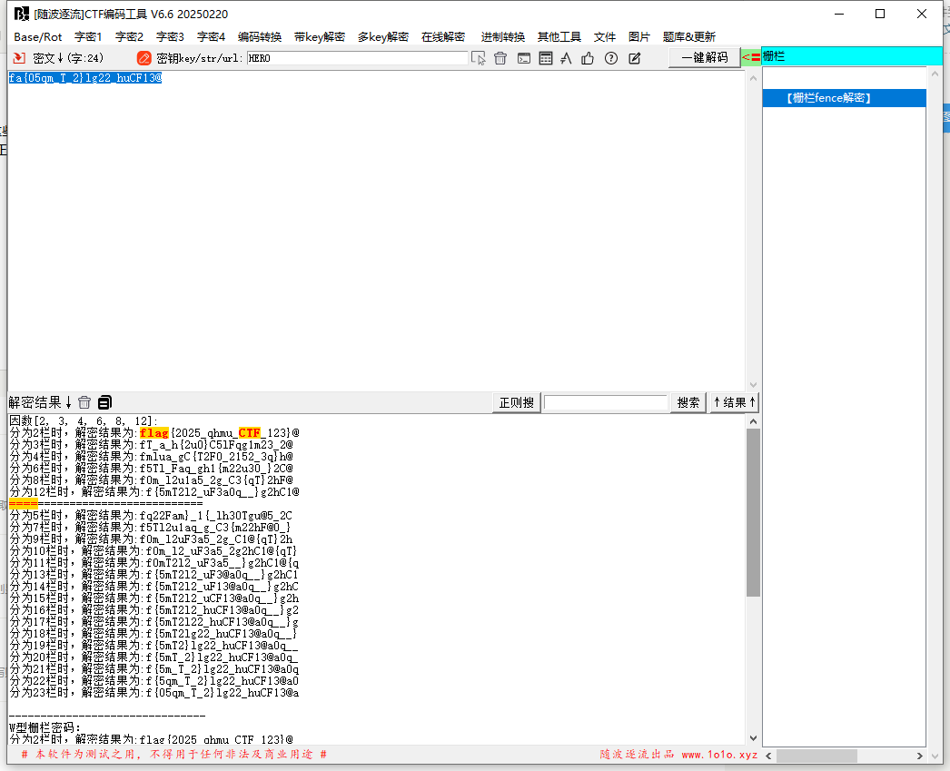Click the app logo icon in title bar
The width and height of the screenshot is (950, 771).
[x=22, y=14]
